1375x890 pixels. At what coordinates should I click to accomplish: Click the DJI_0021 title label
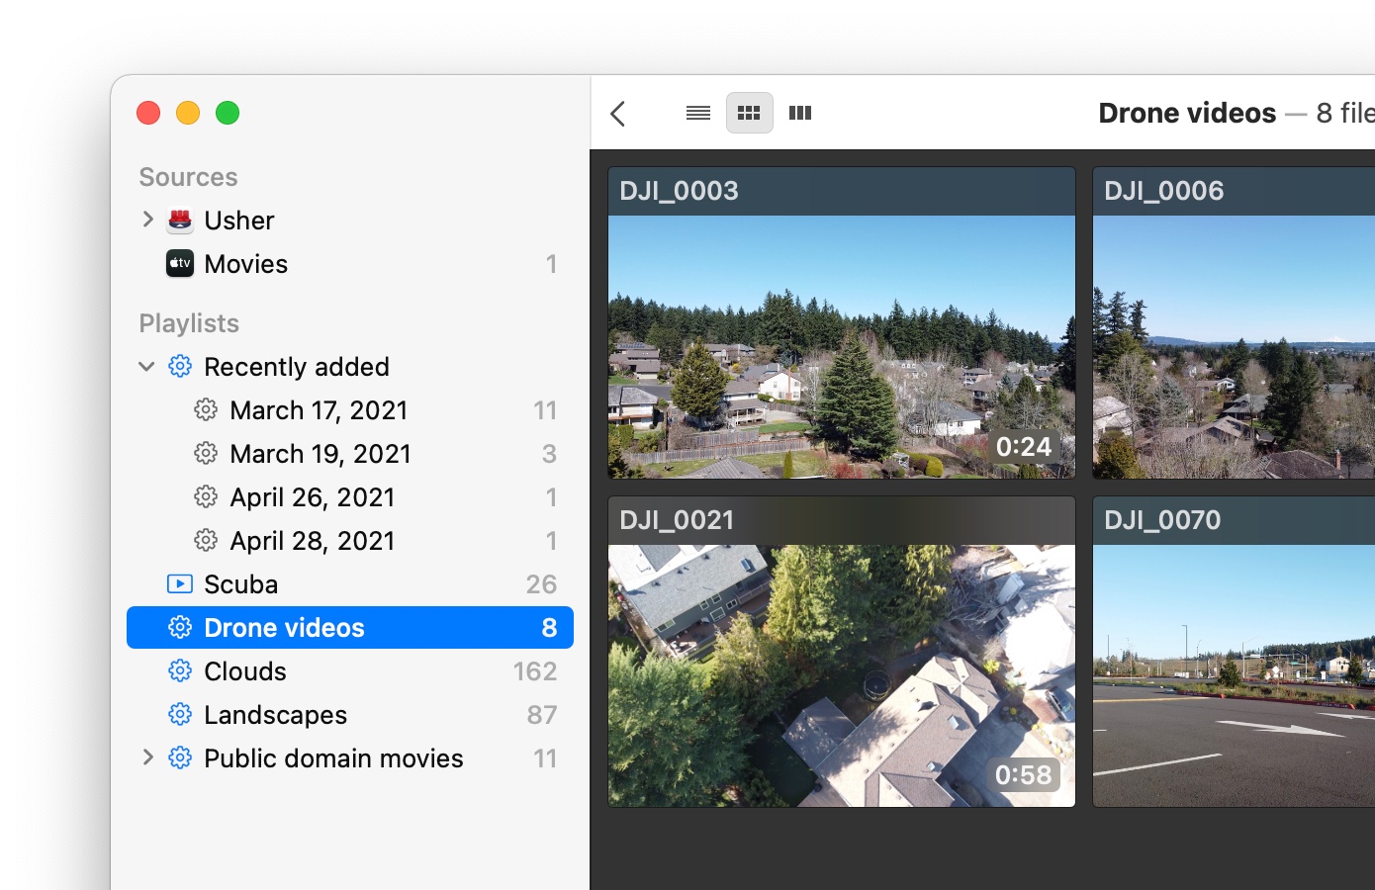[x=677, y=520]
